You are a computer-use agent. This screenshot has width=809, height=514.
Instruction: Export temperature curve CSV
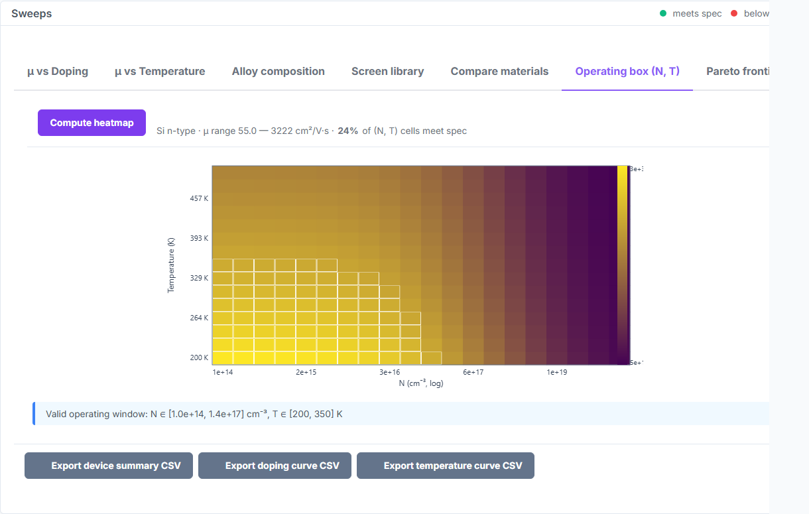tap(446, 466)
